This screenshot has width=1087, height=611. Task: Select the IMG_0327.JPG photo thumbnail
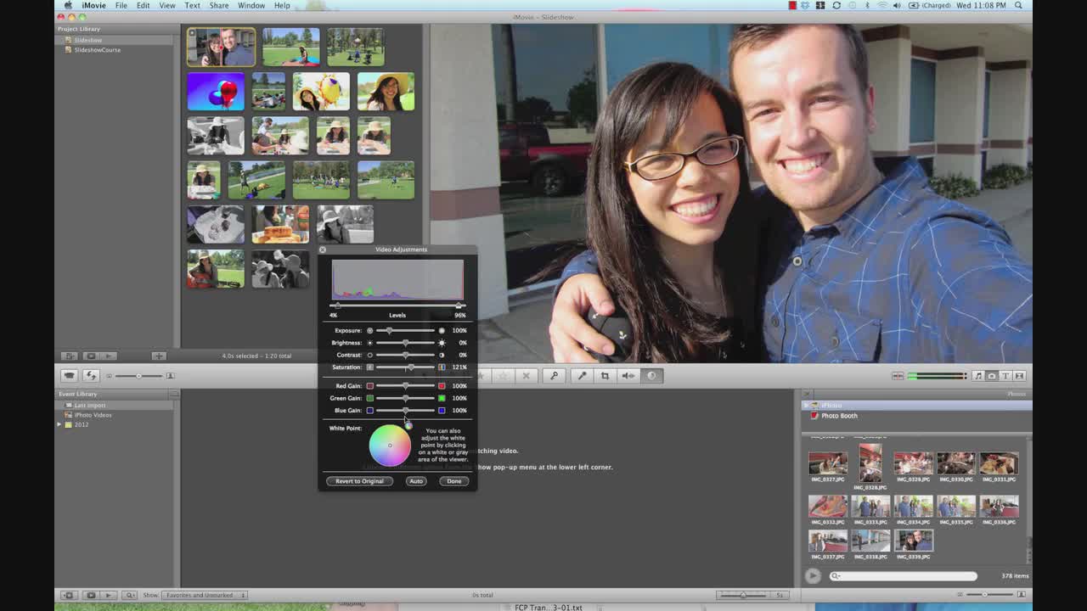(828, 463)
